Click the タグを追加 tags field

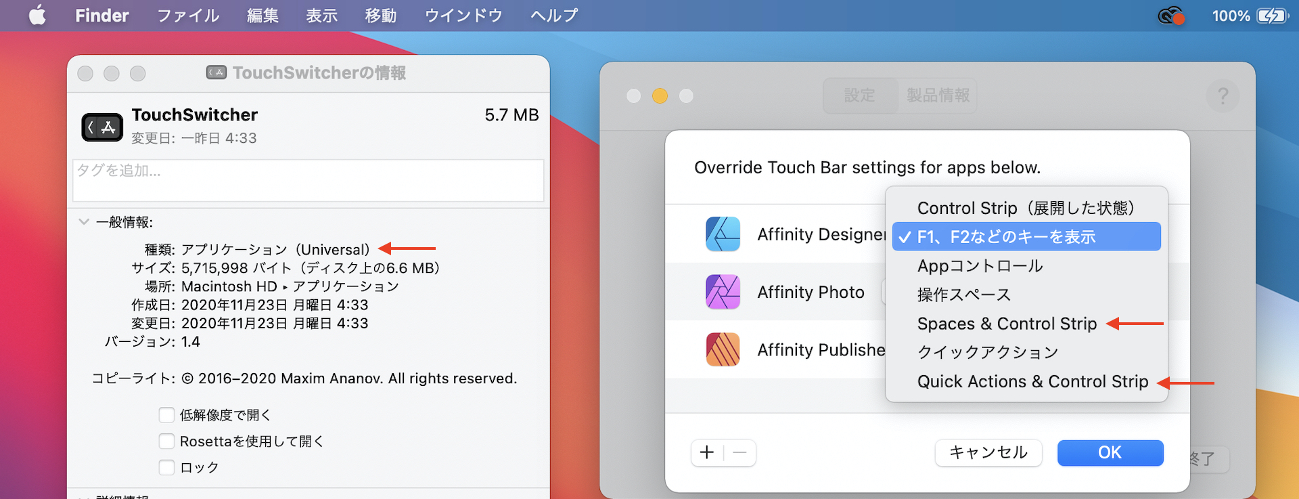(309, 180)
